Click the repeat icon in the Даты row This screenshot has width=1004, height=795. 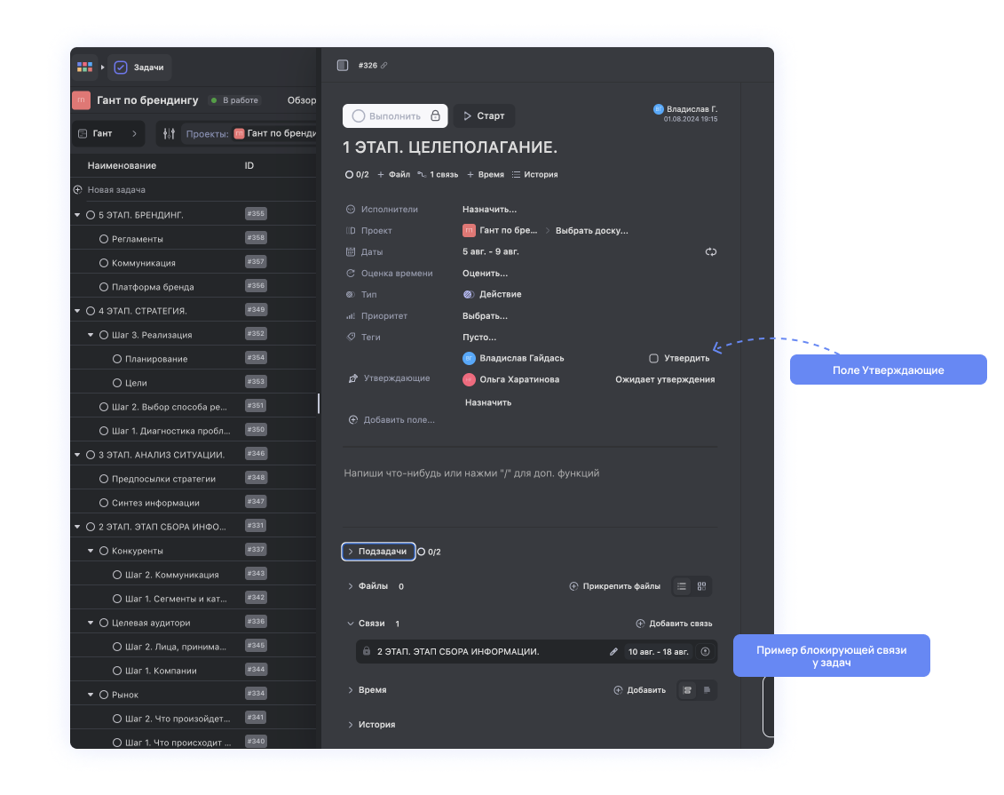point(710,252)
